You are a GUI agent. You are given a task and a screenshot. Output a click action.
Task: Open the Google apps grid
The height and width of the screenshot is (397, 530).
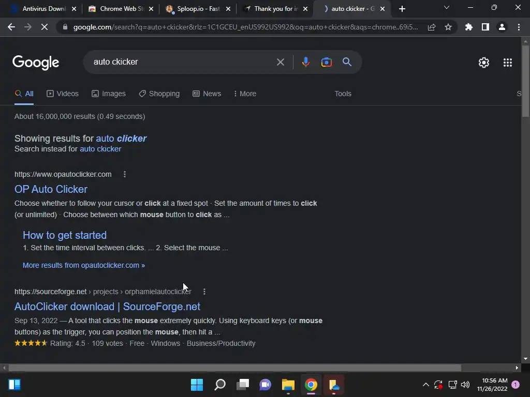508,63
